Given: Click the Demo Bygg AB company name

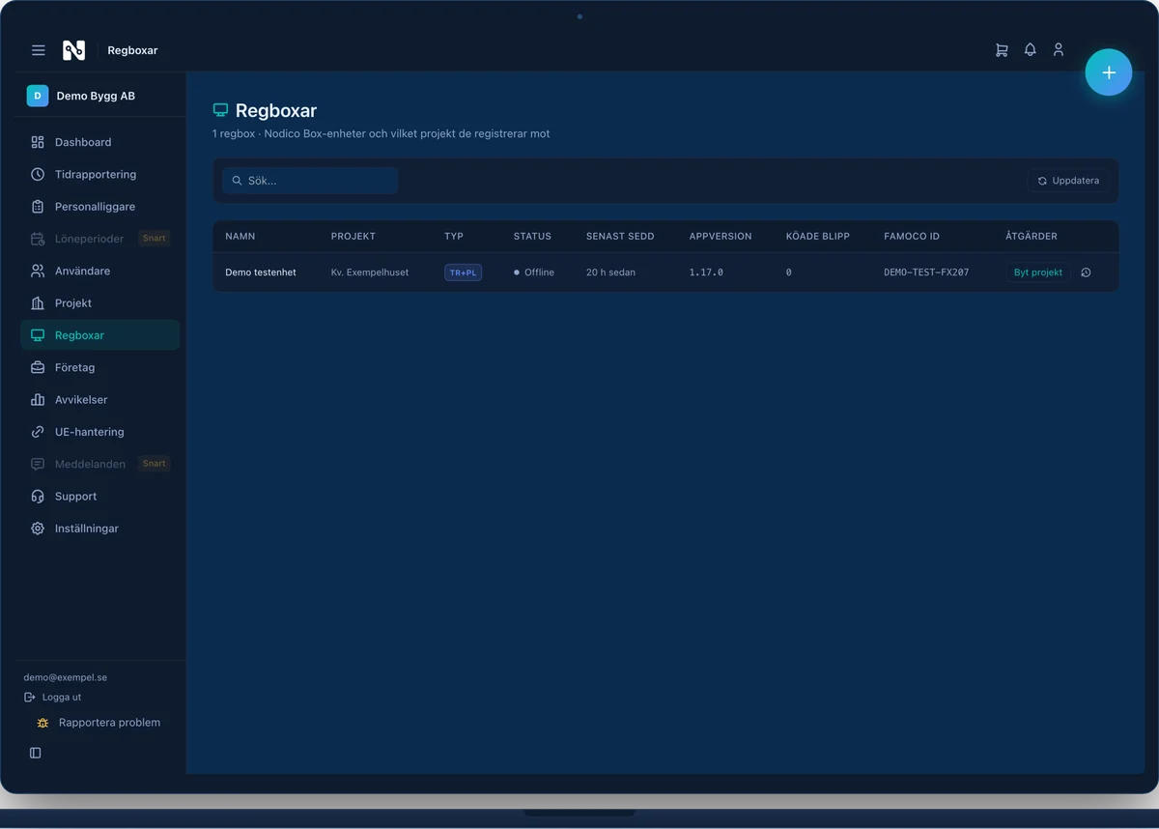Looking at the screenshot, I should coord(96,96).
